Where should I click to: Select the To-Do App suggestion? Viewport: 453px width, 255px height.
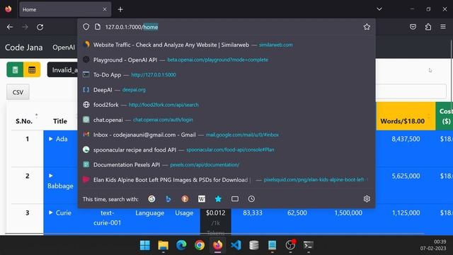click(226, 75)
